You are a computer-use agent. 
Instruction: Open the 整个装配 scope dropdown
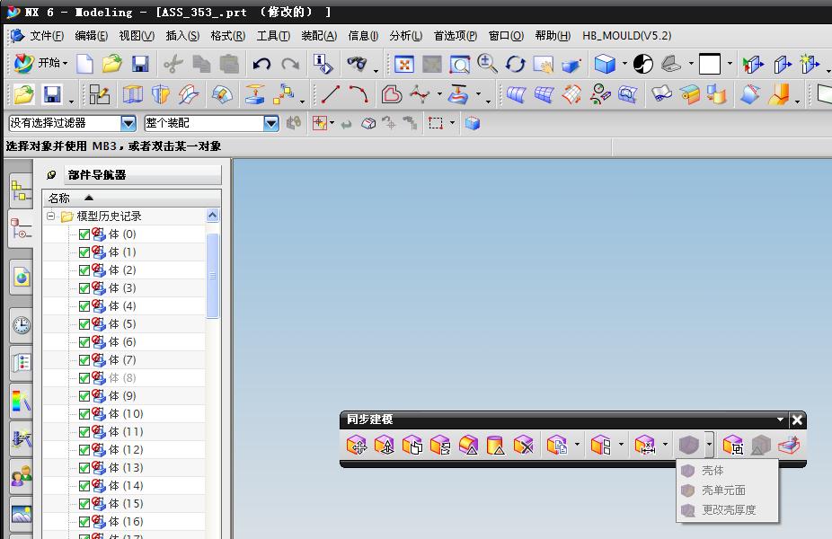click(271, 124)
